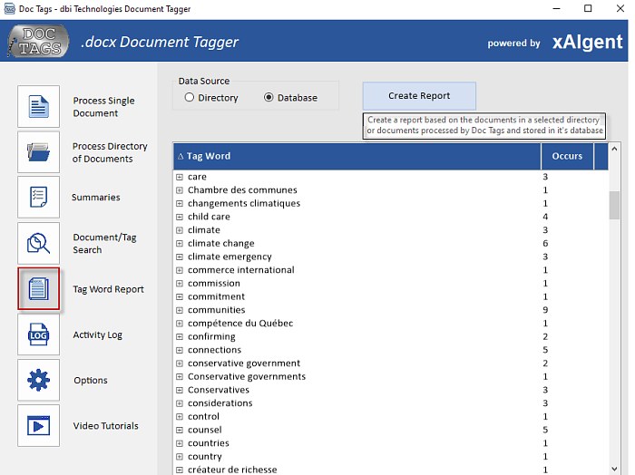Select the 'communities' tag text
Image resolution: width=635 pixels, height=475 pixels.
[217, 310]
